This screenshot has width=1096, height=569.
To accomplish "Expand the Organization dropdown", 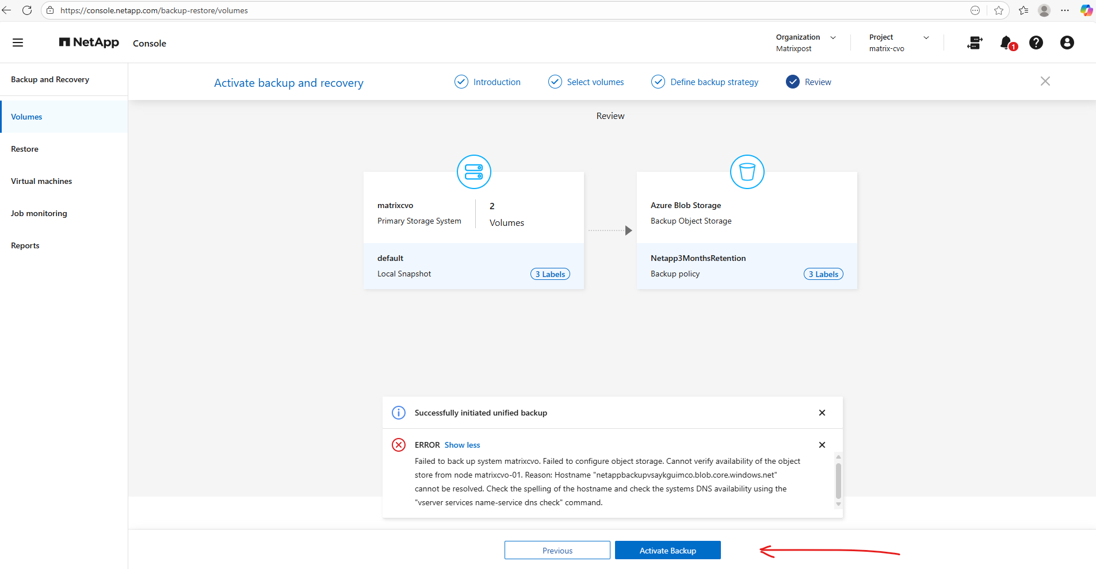I will point(832,37).
